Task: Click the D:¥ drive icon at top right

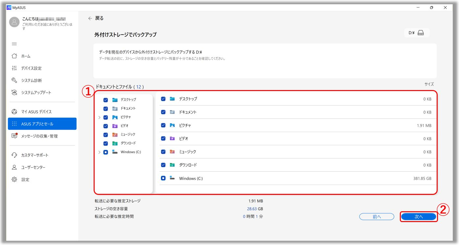Action: 421,33
